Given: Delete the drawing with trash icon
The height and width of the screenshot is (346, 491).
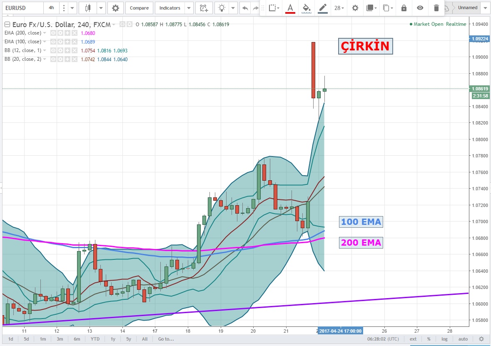Looking at the screenshot, I should (436, 8).
